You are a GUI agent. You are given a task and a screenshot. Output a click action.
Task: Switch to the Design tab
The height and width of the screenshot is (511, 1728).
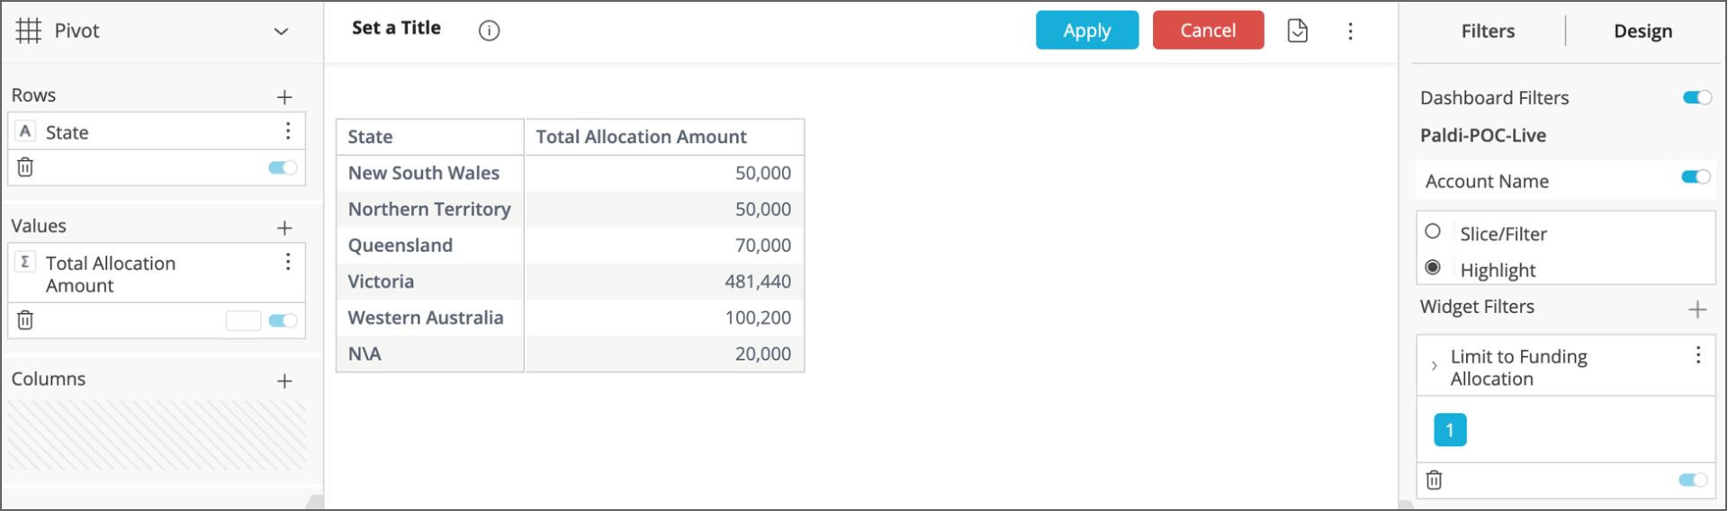tap(1642, 31)
